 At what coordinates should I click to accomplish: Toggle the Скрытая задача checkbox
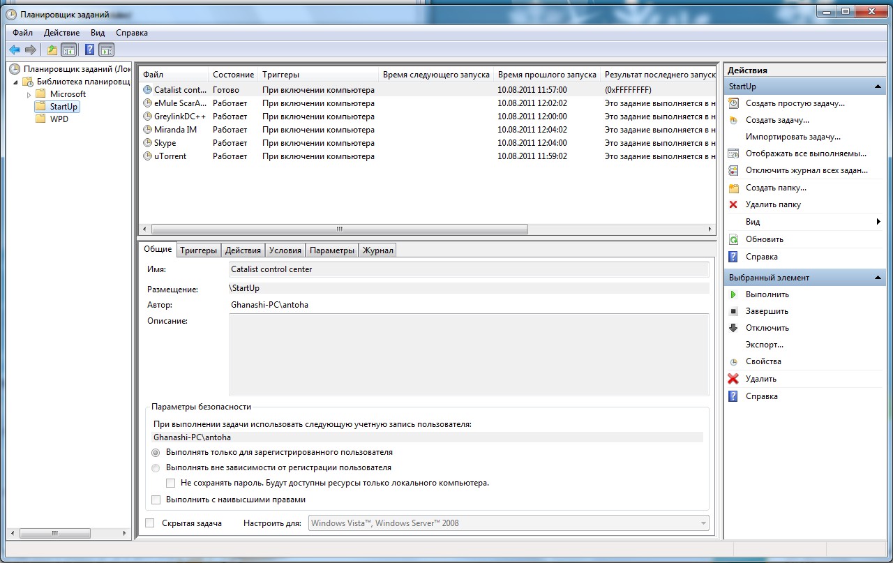point(149,523)
